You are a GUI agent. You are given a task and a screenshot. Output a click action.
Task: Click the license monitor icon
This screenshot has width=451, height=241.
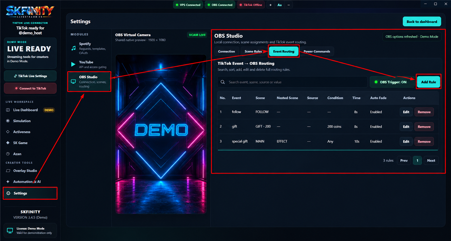coord(10,230)
